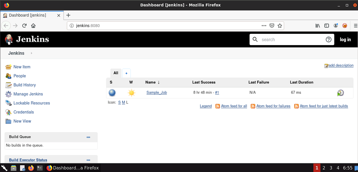Viewport: 358px width, 172px height.
Task: Collapse the Build Executor Status panel
Action: (88, 160)
